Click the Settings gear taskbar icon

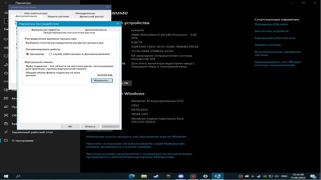coord(205,176)
